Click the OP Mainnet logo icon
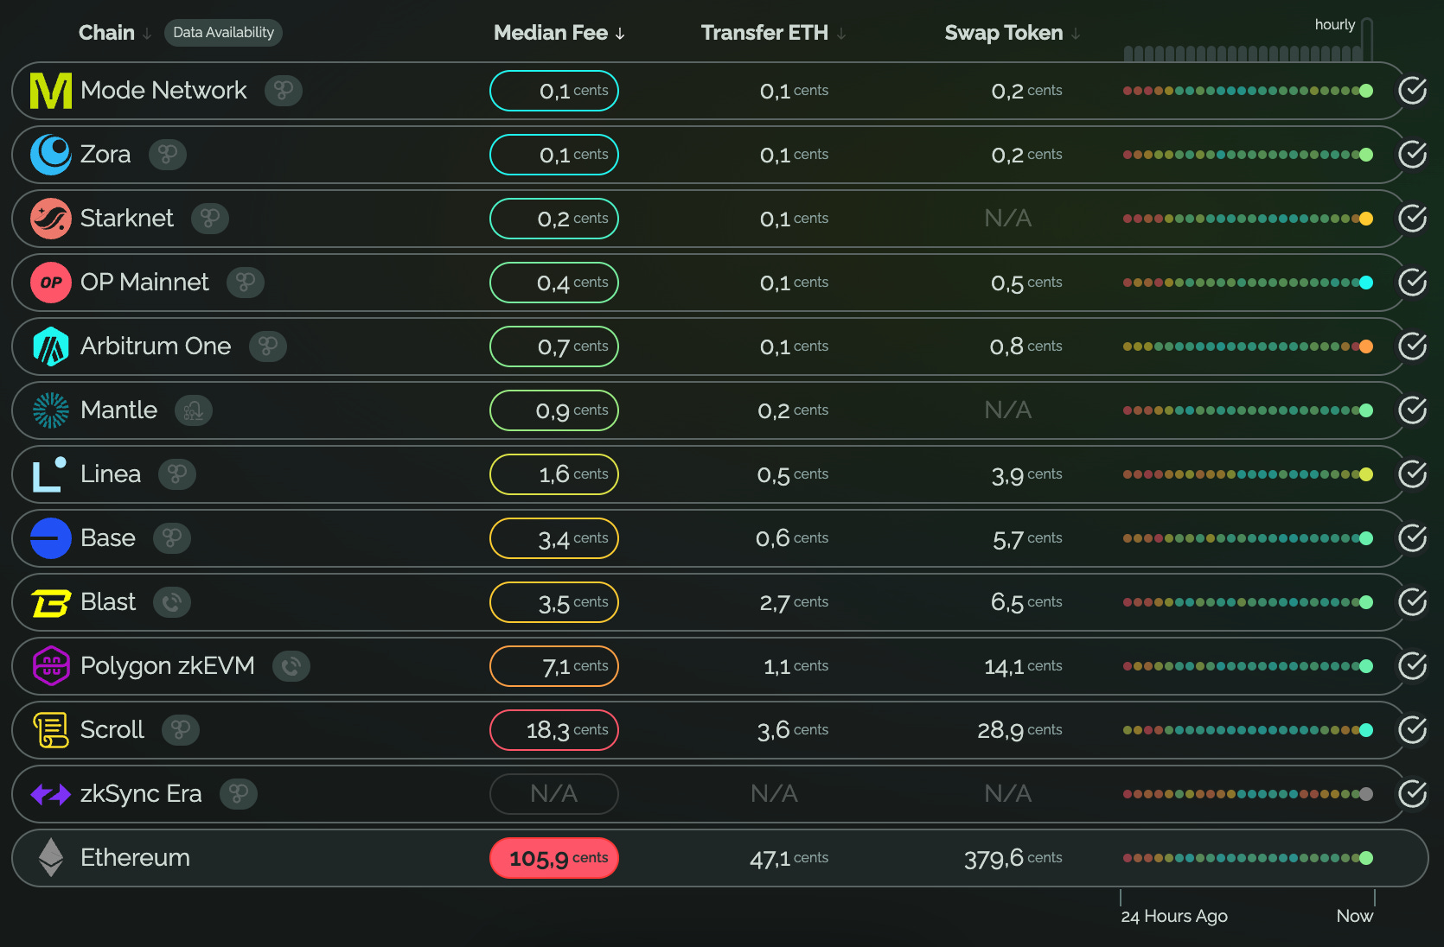Image resolution: width=1444 pixels, height=947 pixels. pyautogui.click(x=51, y=283)
